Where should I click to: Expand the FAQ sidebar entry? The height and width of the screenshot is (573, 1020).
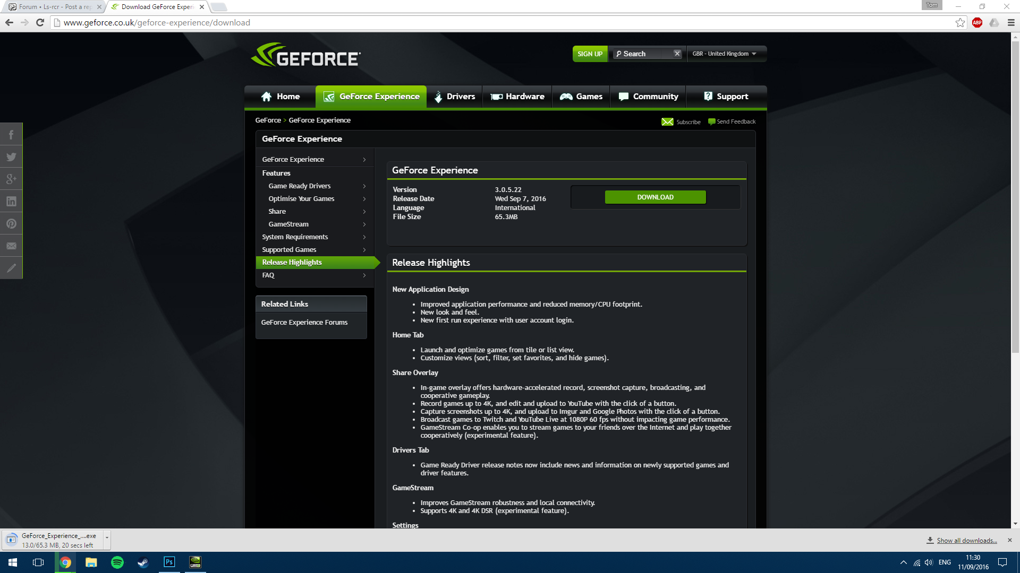314,275
